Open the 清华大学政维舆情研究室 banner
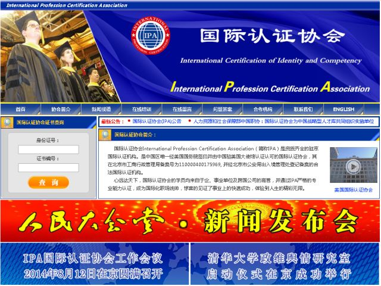381x286 pixels. [285, 263]
